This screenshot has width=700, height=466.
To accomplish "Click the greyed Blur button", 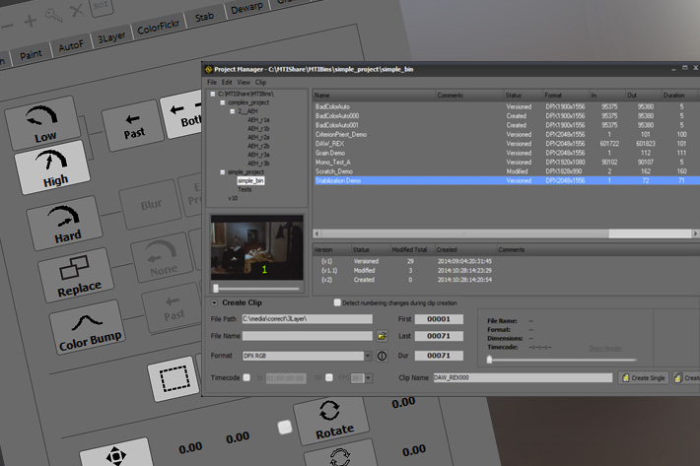I will tap(151, 205).
